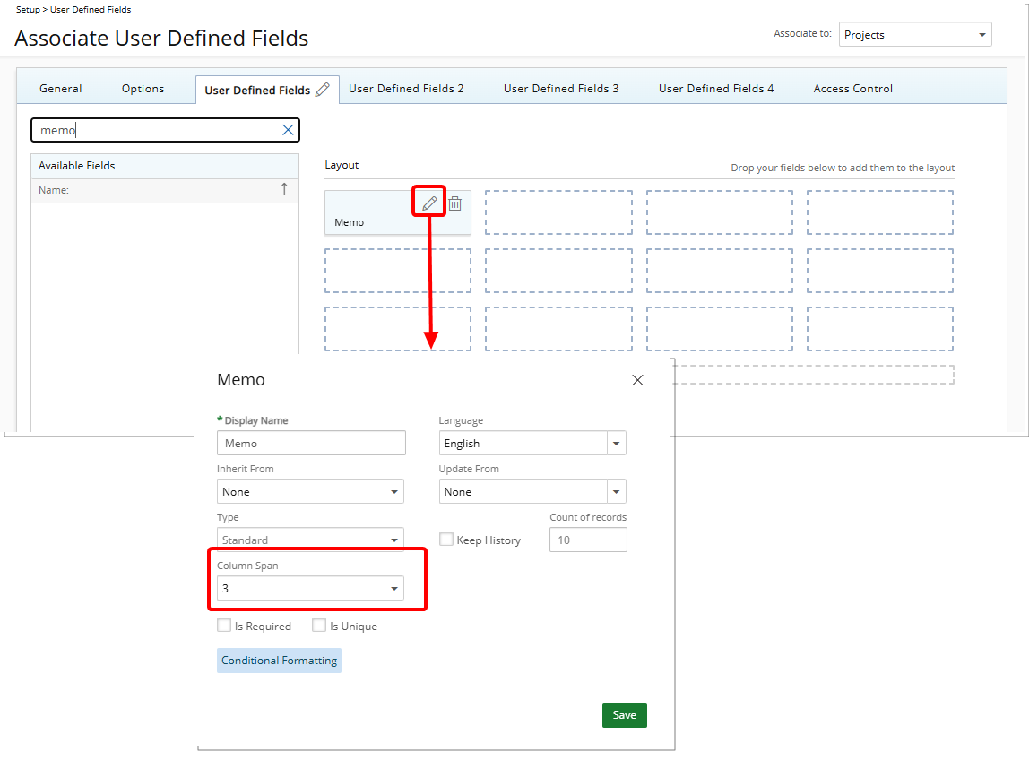Click the Display Name input field

[x=310, y=444]
